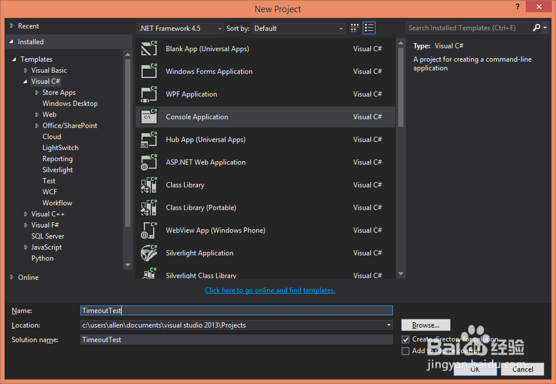Enable Add to source control checkbox
This screenshot has height=384, width=556.
pos(405,351)
